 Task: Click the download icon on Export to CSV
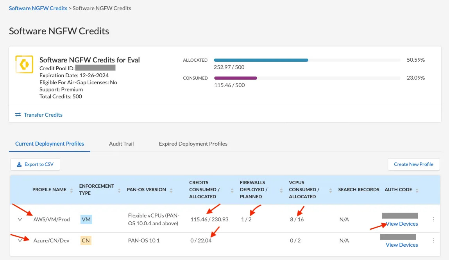pos(19,164)
